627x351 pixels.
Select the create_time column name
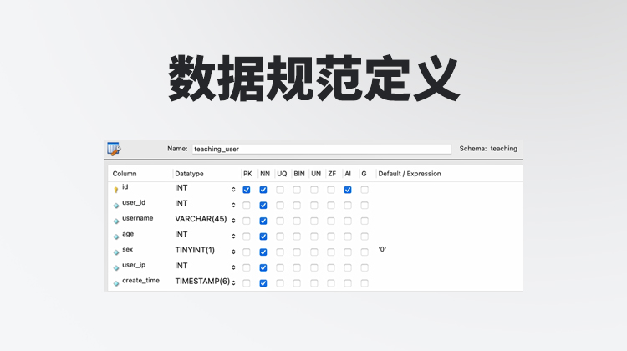point(140,281)
